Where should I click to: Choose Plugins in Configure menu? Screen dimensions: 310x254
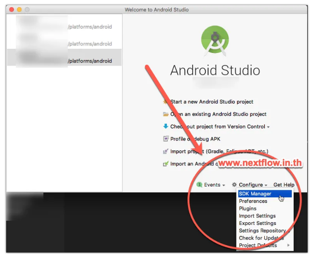pyautogui.click(x=265, y=209)
